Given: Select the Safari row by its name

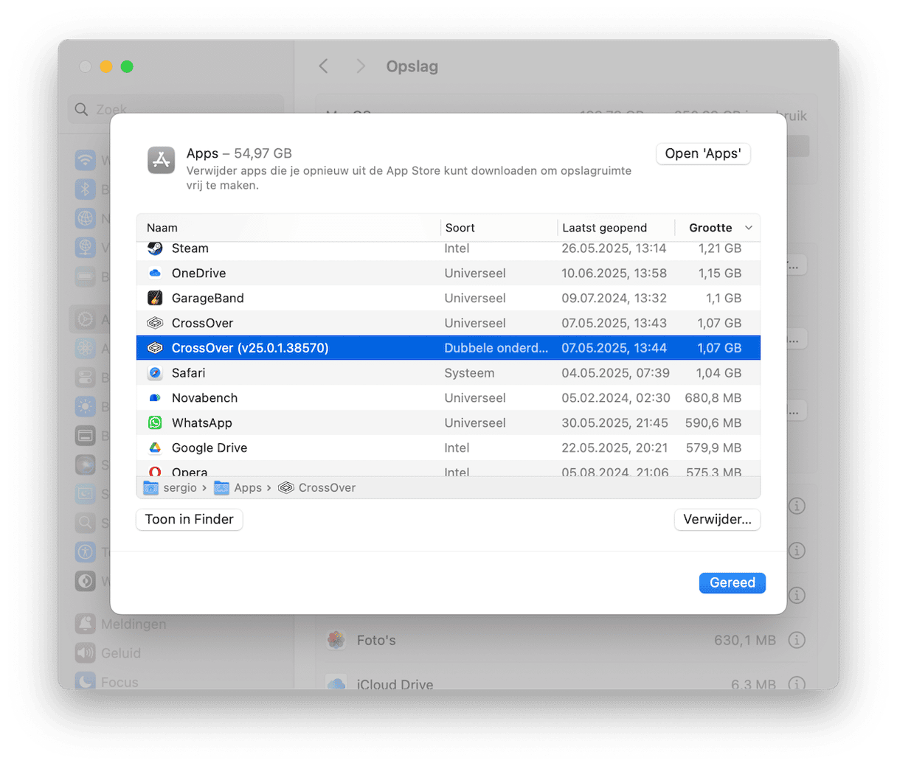Looking at the screenshot, I should coord(189,373).
